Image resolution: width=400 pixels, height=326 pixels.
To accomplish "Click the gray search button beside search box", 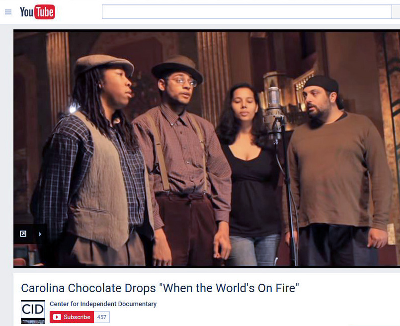I will click(396, 12).
